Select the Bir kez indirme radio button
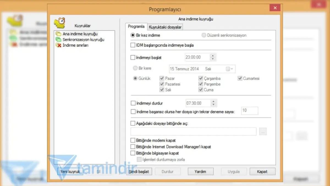This screenshot has height=186, width=330. (x=132, y=35)
